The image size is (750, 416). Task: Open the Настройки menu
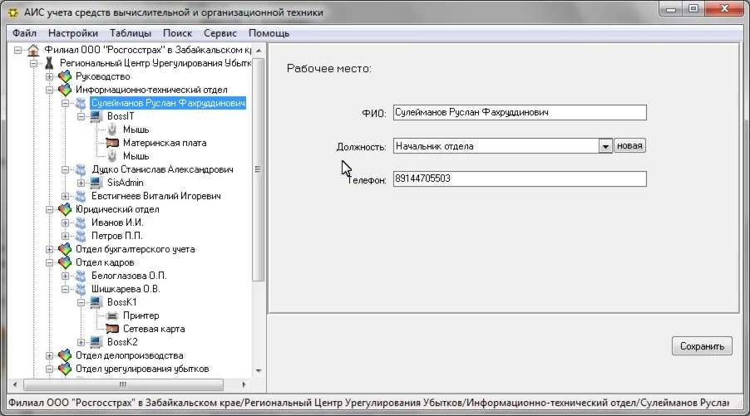73,33
